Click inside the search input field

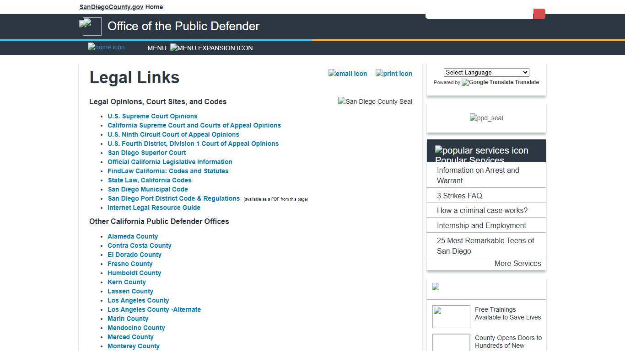tap(479, 14)
